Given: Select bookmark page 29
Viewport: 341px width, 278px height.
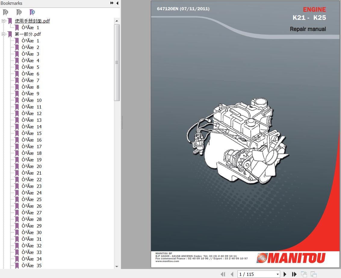Looking at the screenshot, I should (x=32, y=226).
